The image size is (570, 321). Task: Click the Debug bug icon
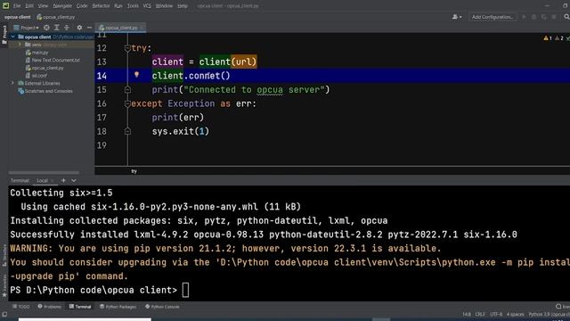(533, 17)
